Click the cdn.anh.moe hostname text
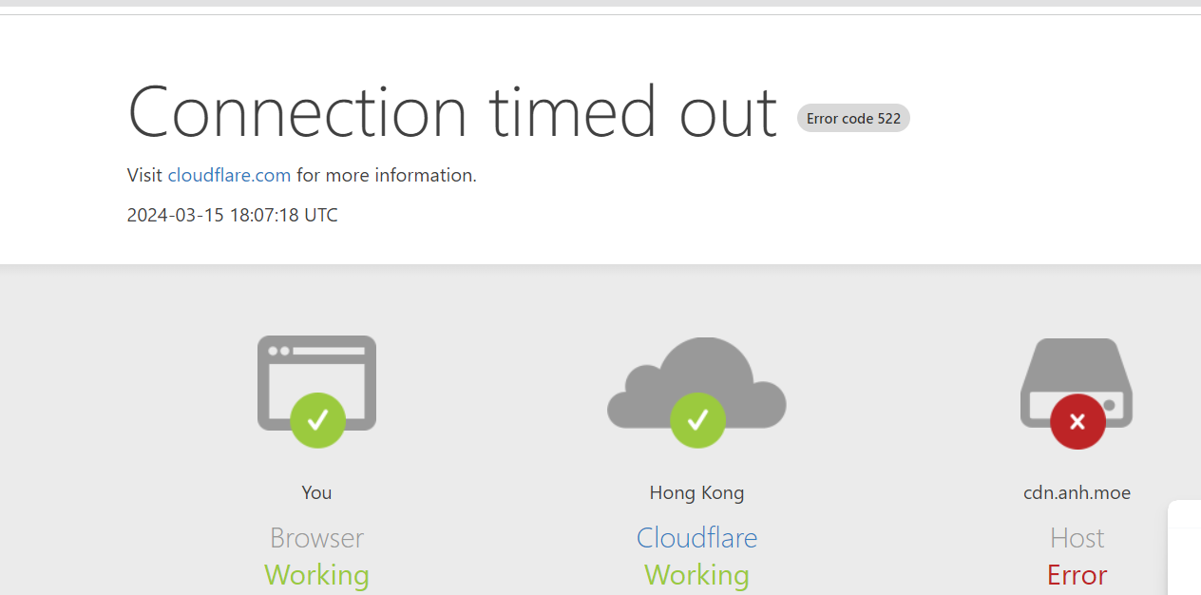The image size is (1201, 595). click(1077, 492)
